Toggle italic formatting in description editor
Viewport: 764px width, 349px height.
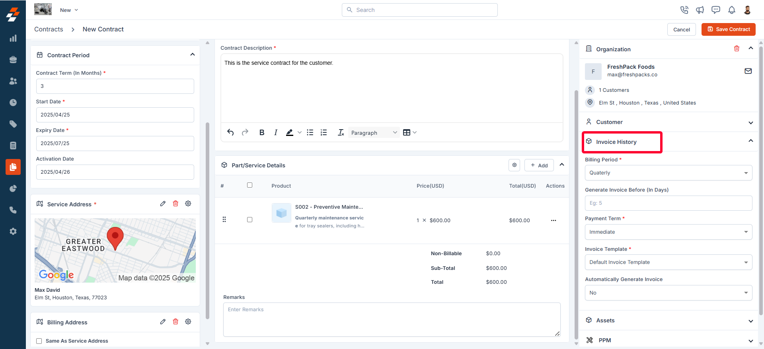click(x=275, y=132)
